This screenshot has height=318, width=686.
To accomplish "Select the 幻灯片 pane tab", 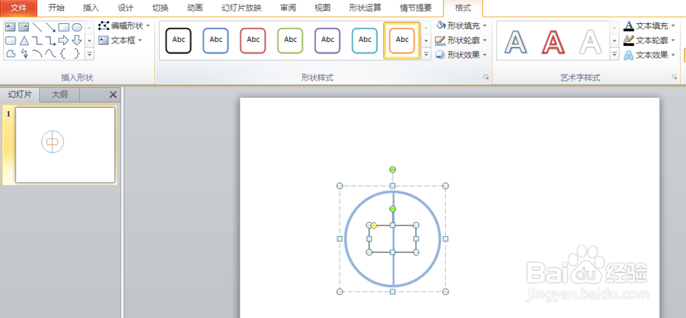I will (20, 95).
